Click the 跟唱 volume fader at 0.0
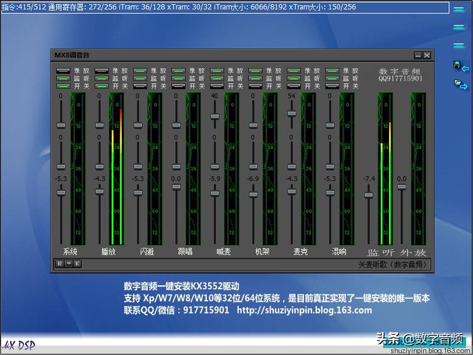This screenshot has height=355, width=473. point(177,187)
